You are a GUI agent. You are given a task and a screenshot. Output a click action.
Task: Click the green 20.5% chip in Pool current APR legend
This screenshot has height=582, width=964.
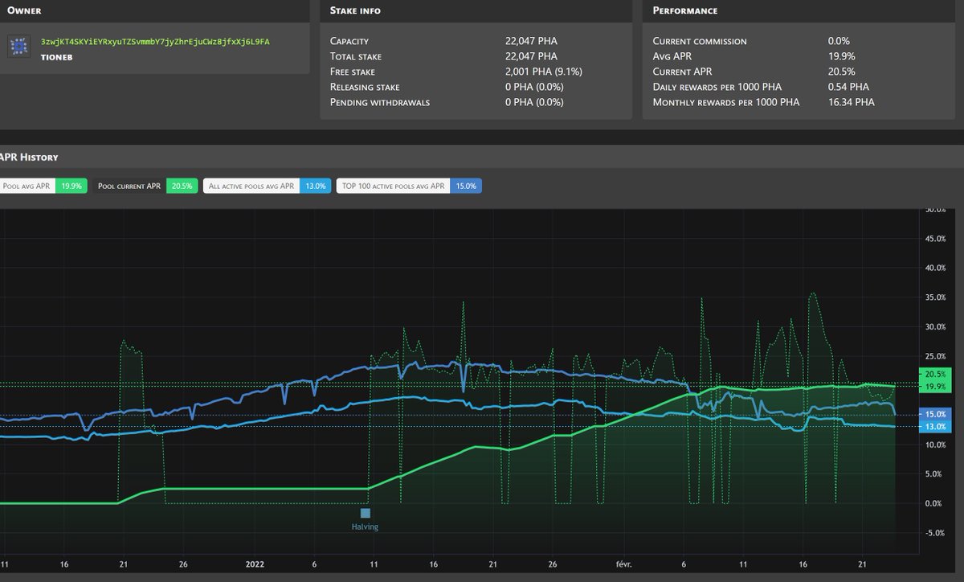tap(182, 185)
